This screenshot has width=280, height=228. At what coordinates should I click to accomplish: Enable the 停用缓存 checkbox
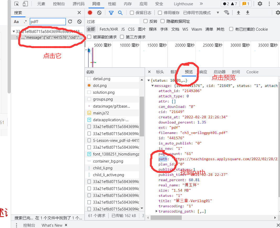160,13
